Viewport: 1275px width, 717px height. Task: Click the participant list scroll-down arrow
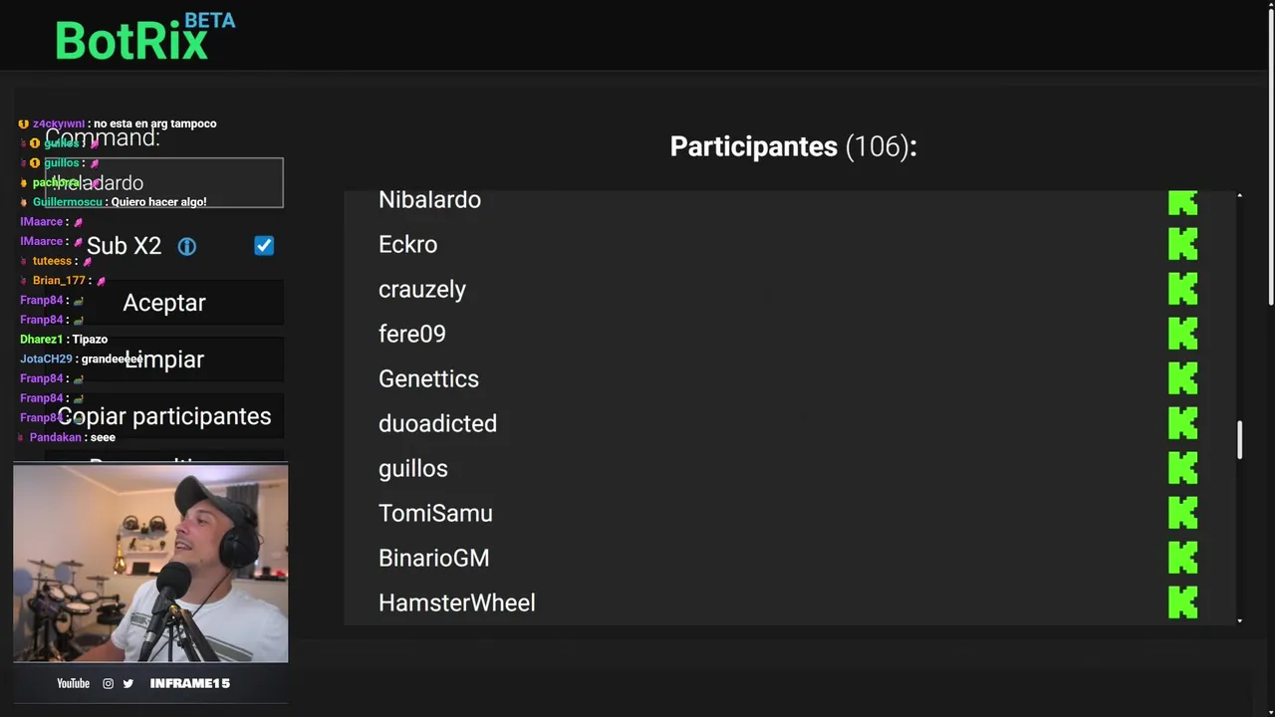point(1239,620)
